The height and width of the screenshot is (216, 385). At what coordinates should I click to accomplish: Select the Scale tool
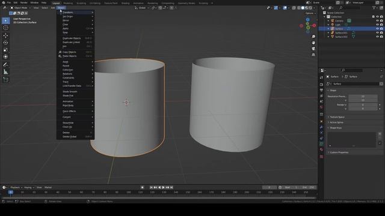[x=5, y=50]
